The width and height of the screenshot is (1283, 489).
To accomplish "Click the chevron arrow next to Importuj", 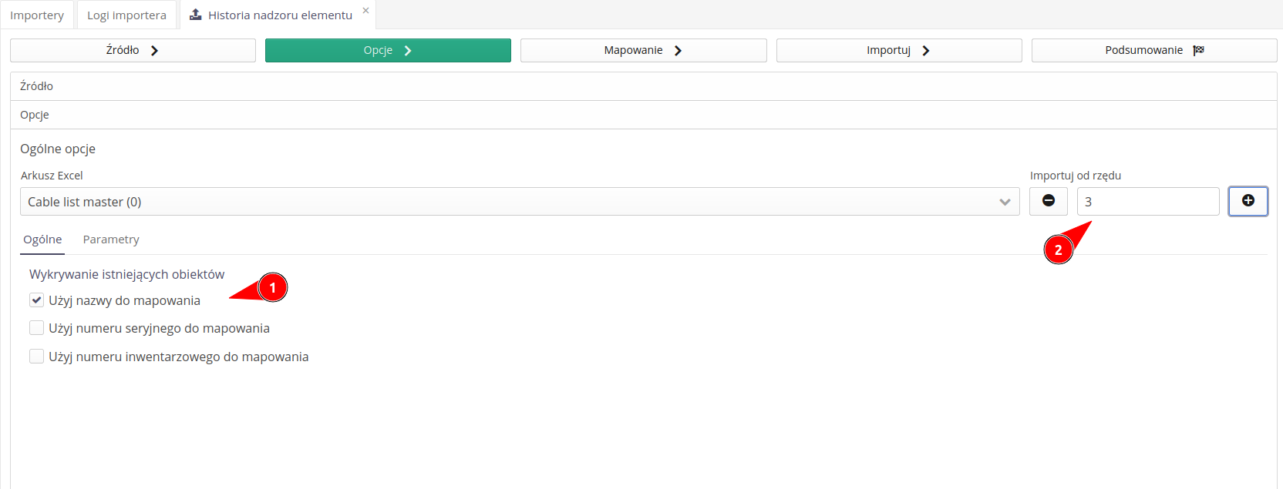I will coord(926,50).
